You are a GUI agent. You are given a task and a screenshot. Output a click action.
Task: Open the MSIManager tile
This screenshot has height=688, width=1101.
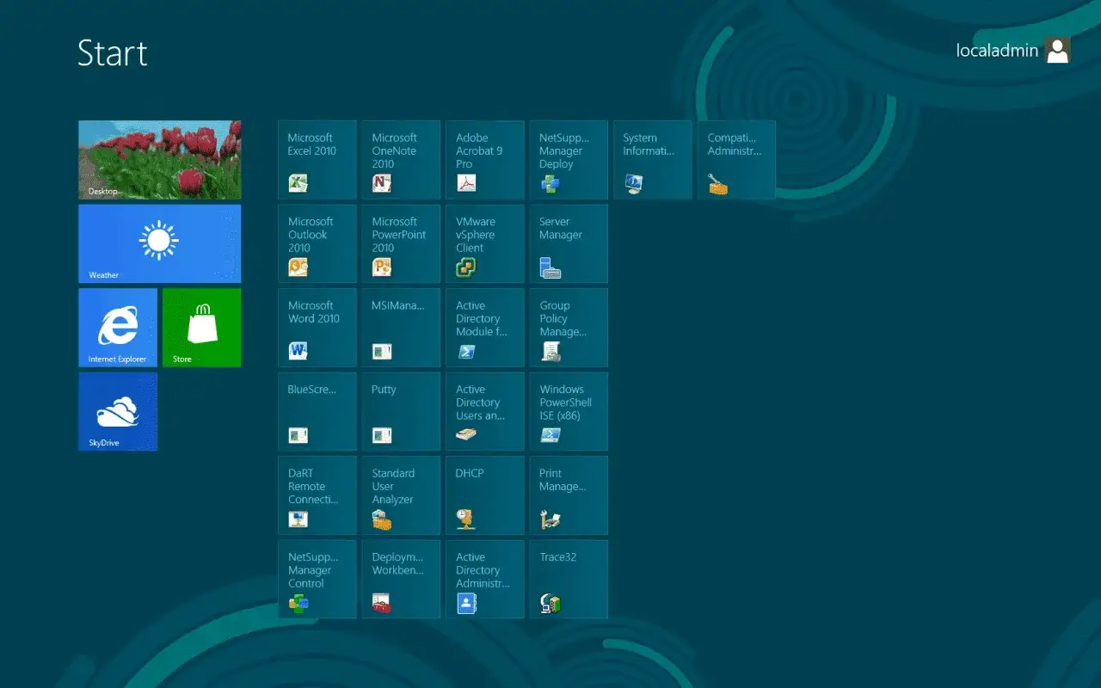tap(401, 328)
